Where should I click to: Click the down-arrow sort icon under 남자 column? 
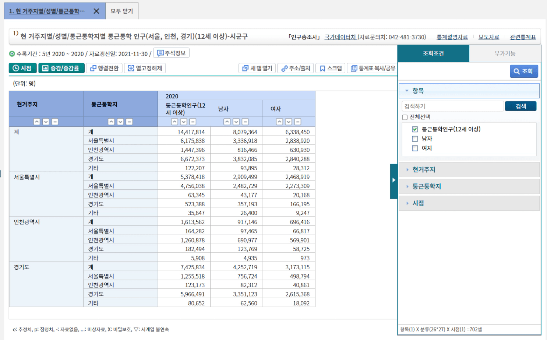(x=236, y=122)
